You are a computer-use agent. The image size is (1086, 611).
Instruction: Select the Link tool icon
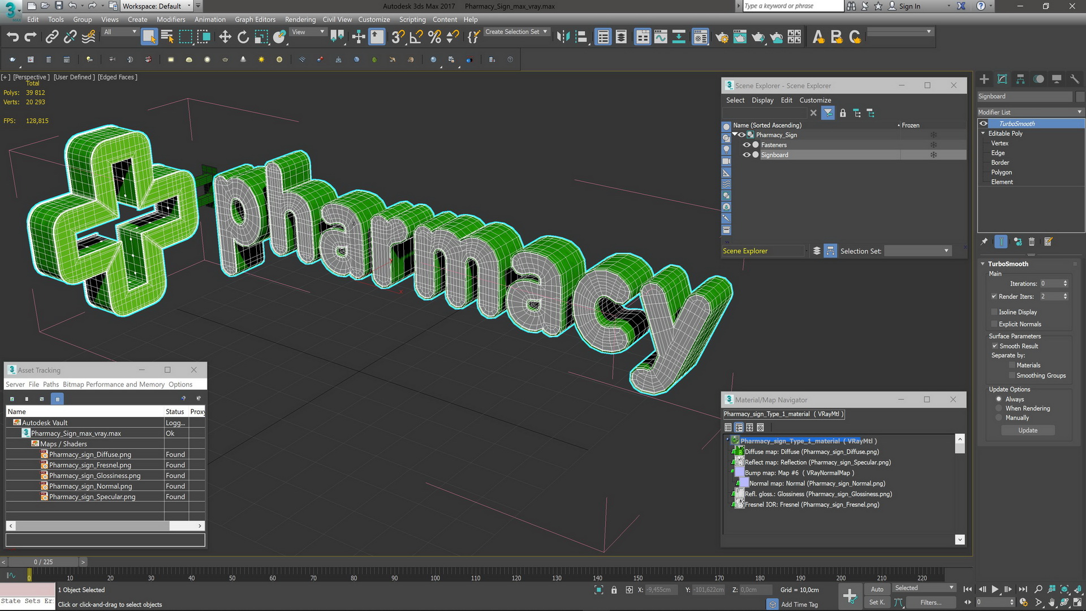(51, 37)
